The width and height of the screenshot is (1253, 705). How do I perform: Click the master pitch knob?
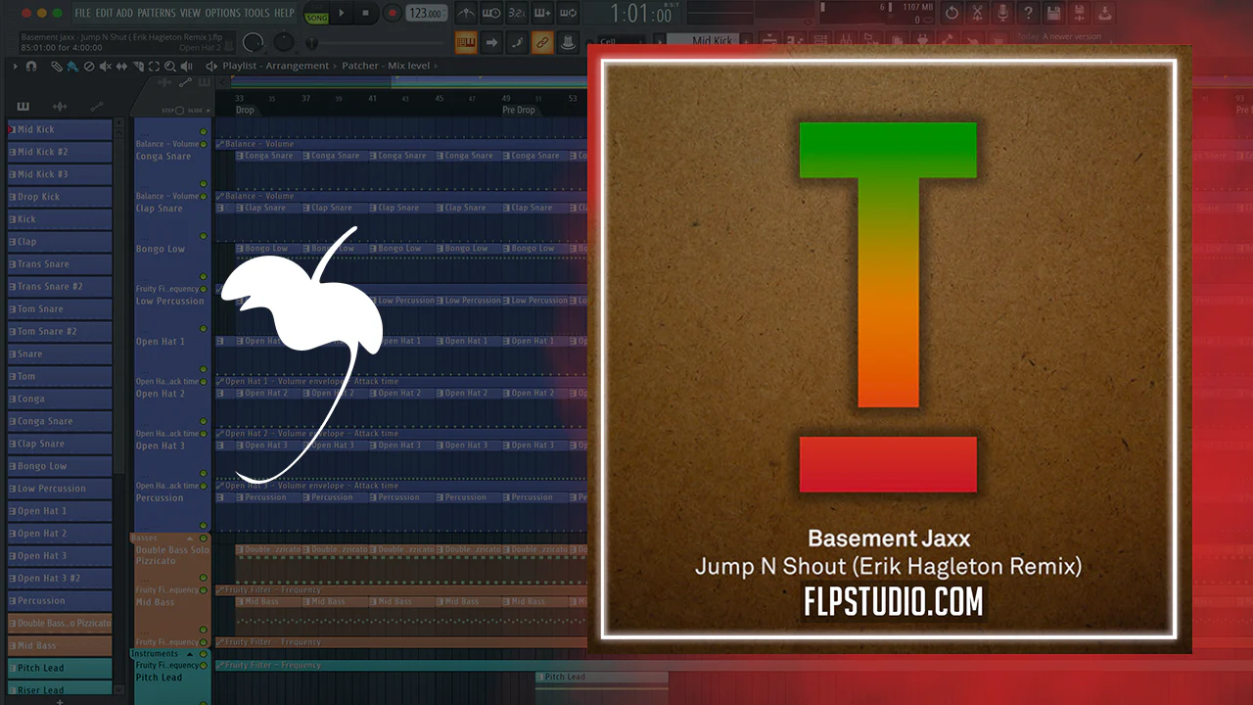(284, 42)
